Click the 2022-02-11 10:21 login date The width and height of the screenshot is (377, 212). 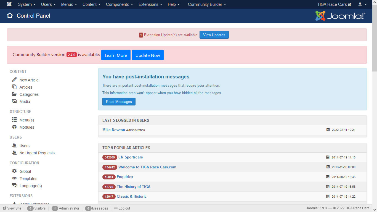point(344,130)
